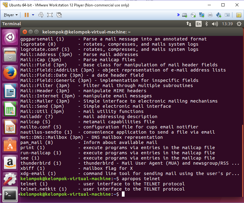Open the Player menu dropdown
The height and width of the screenshot is (203, 244).
(11, 15)
